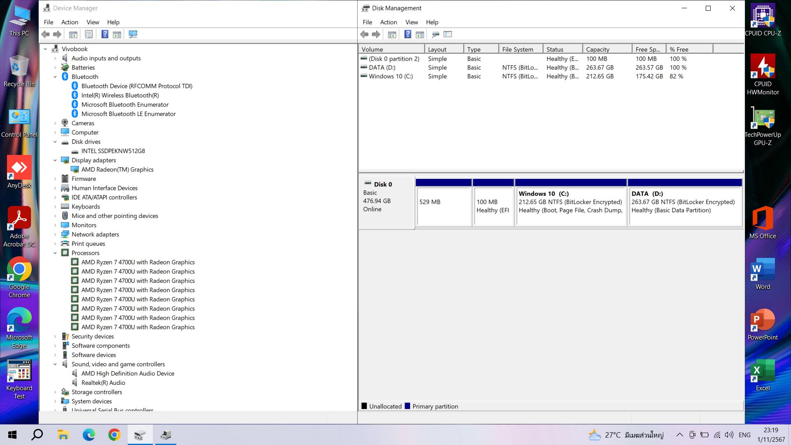Open Disk Management Help menu
Screen dimensions: 791x445
[432, 22]
